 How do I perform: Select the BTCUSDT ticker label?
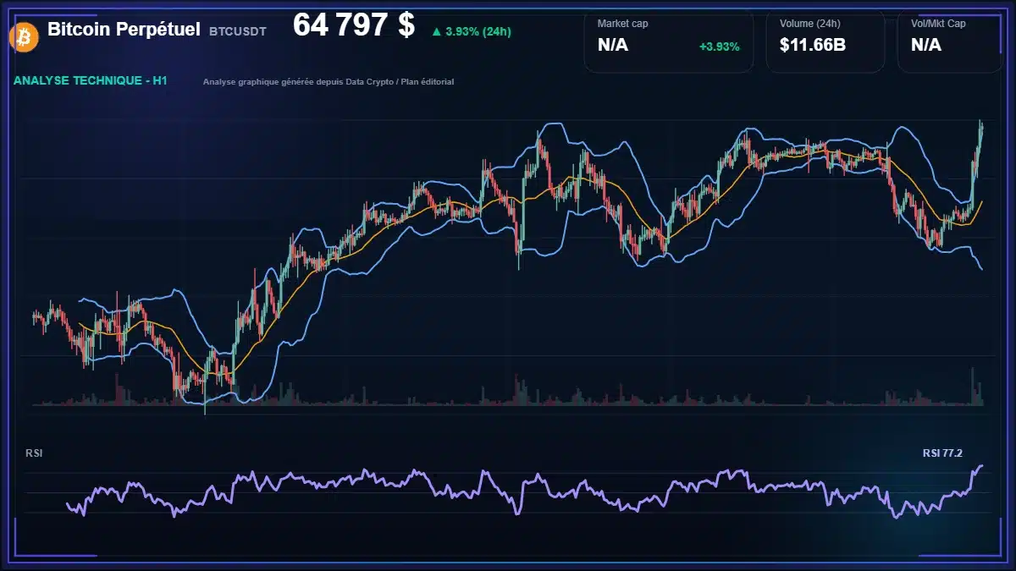click(238, 31)
